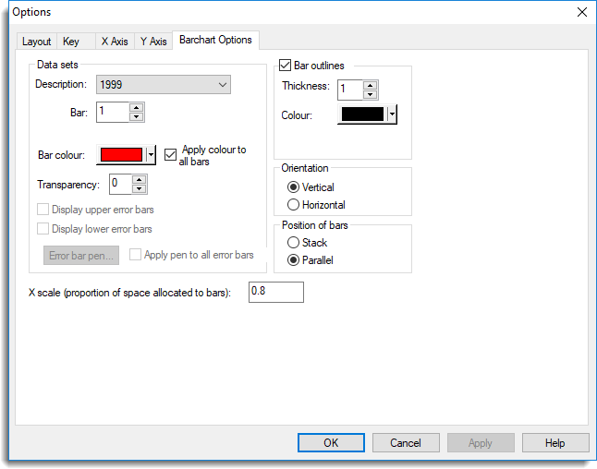Decrease the Transparency value spinner

[x=140, y=189]
